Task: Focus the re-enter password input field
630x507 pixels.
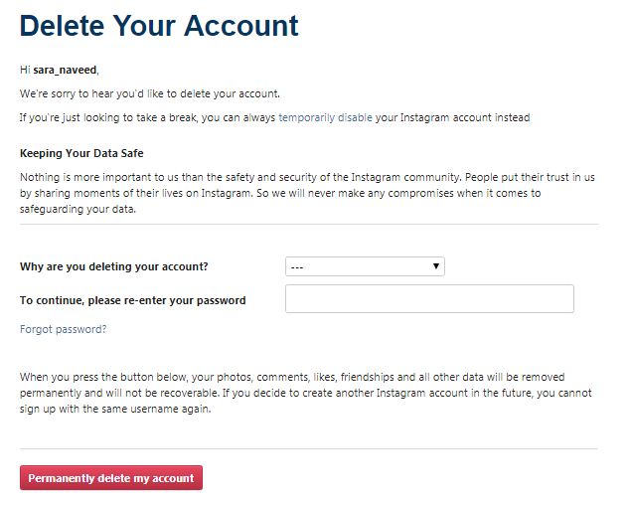Action: [429, 299]
